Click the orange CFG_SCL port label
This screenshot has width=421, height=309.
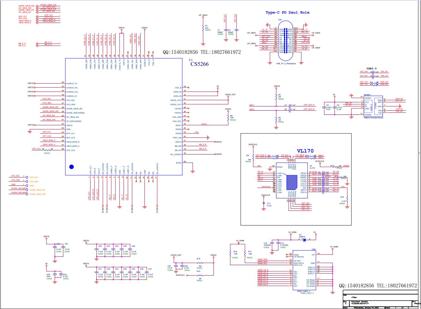pos(34,177)
